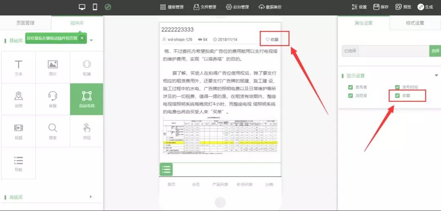Select the 轮播 carousel plugin
Screen dimensions: 441x211
click(87, 68)
